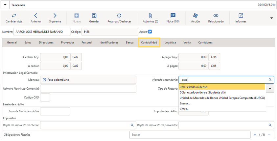Screen dimensions: 277x141
Task: Click the Col$ button next to A cobrar hoy
Action: pos(76,57)
